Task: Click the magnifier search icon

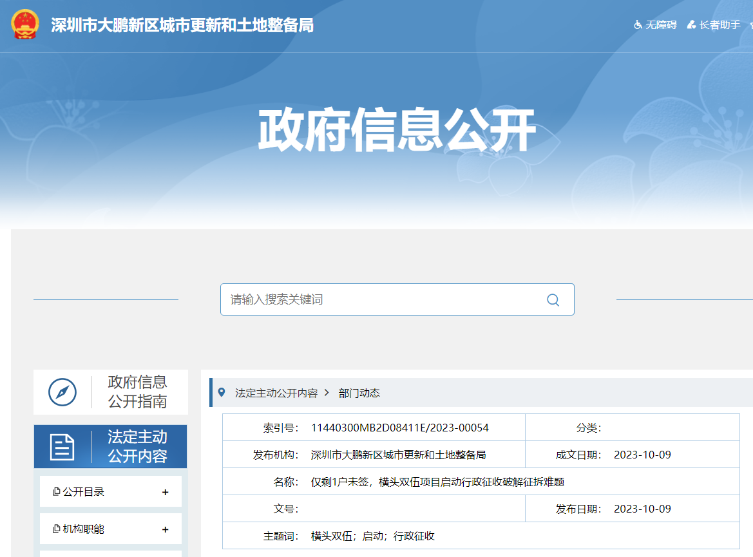Action: [553, 300]
